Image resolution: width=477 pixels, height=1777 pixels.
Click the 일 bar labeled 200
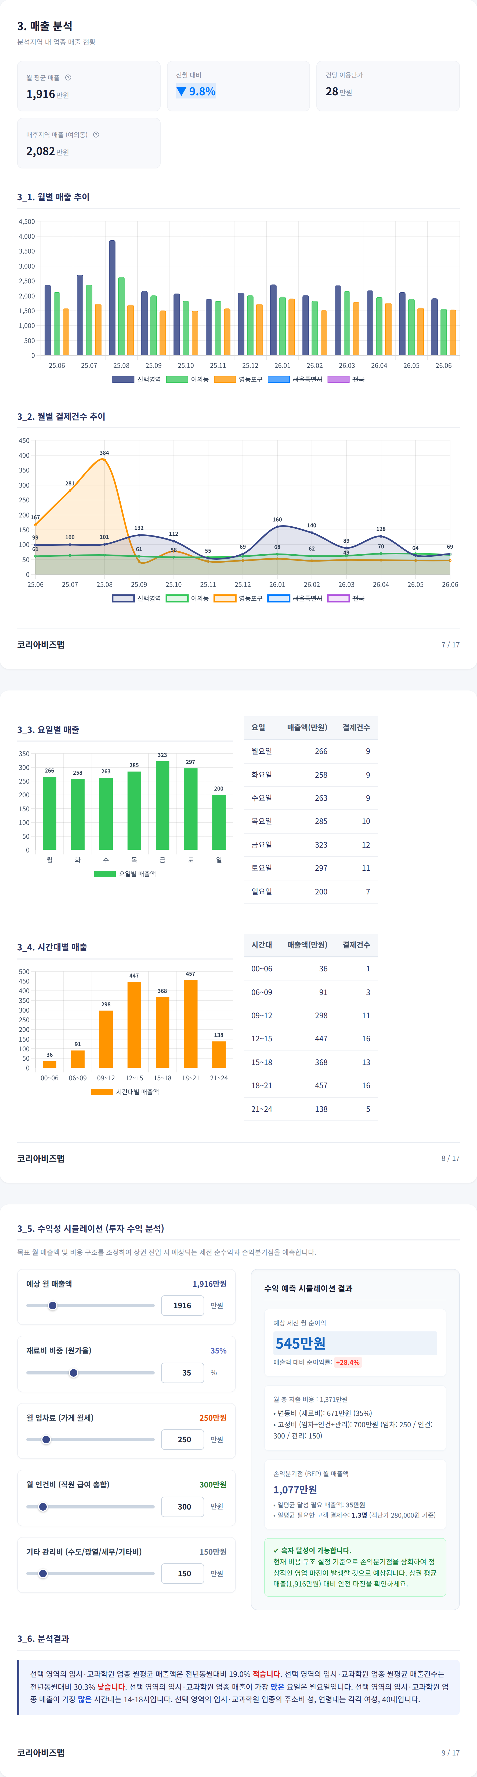coord(219,822)
